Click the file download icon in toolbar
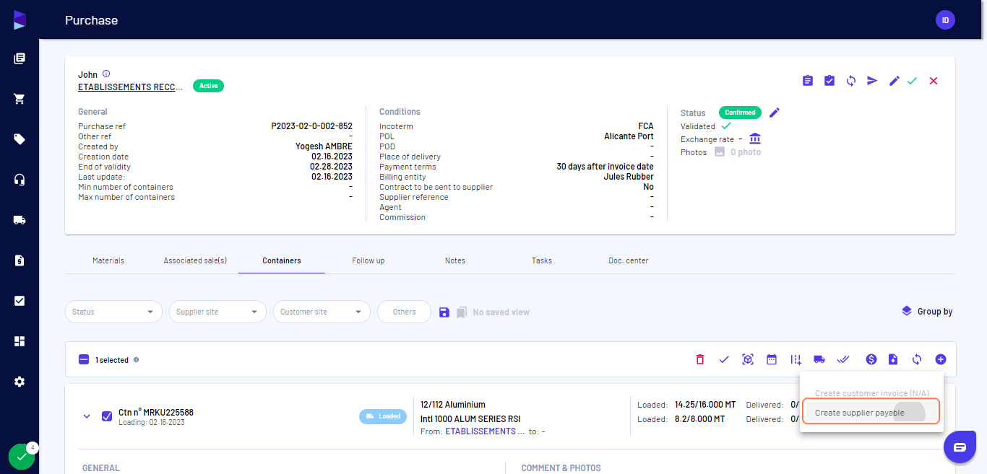987x474 pixels. click(893, 359)
